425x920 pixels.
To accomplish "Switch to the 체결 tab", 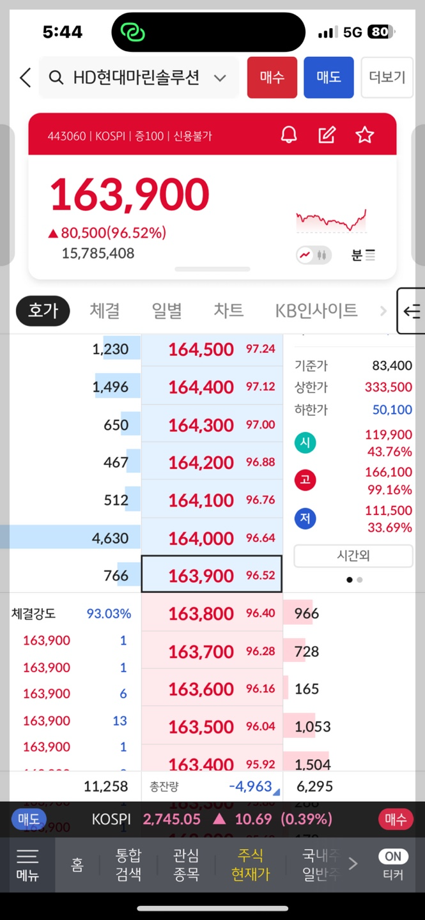I will [x=104, y=311].
